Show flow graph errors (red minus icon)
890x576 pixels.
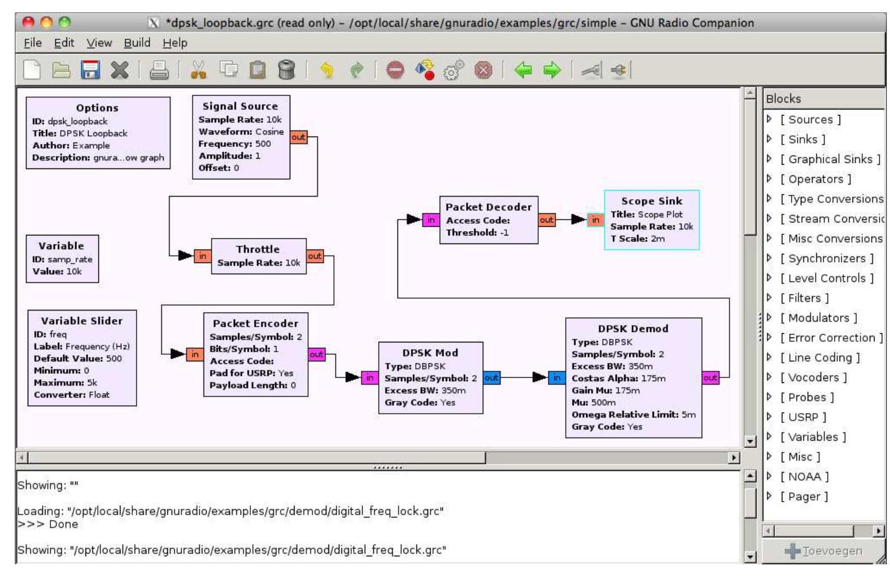pos(395,71)
